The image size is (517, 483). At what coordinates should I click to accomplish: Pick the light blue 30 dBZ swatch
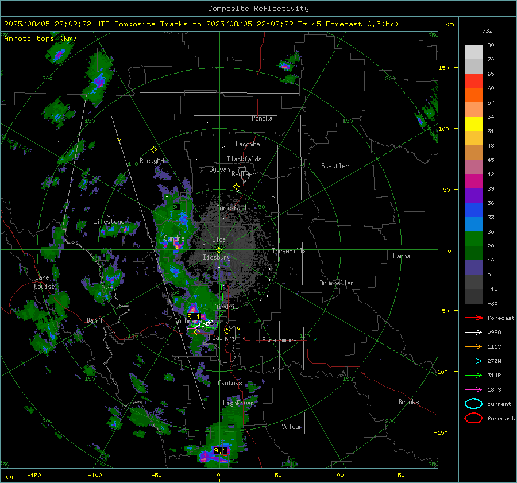click(x=473, y=224)
